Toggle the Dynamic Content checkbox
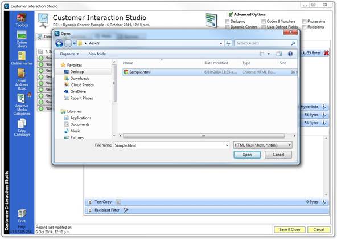Screen dimensions: 337x239 point(227,27)
